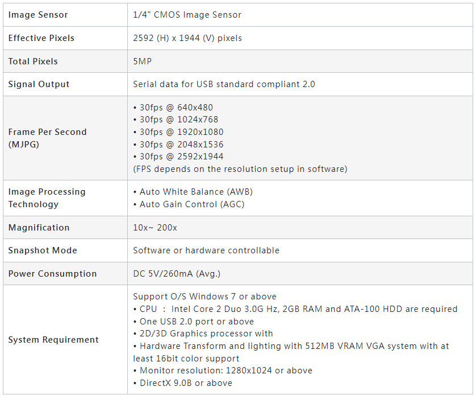Select the 1/4" CMOS Image Sensor text

coord(187,15)
